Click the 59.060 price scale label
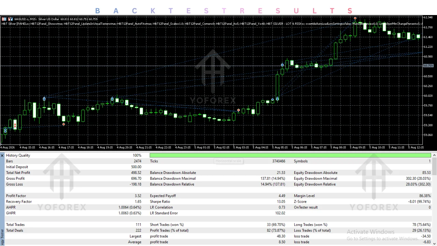437x246 pixels. click(x=428, y=135)
